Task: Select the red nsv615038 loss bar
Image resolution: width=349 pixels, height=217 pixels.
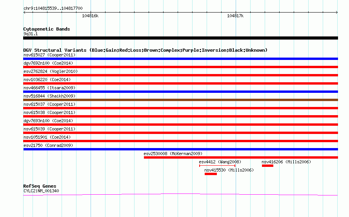Action: click(180, 116)
